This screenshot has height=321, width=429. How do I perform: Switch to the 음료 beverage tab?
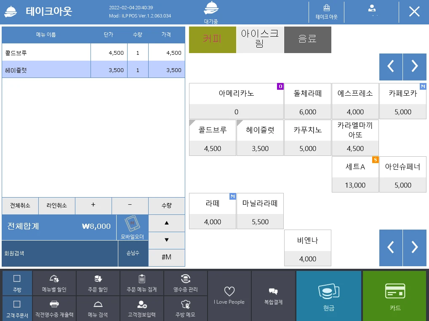[x=308, y=40]
